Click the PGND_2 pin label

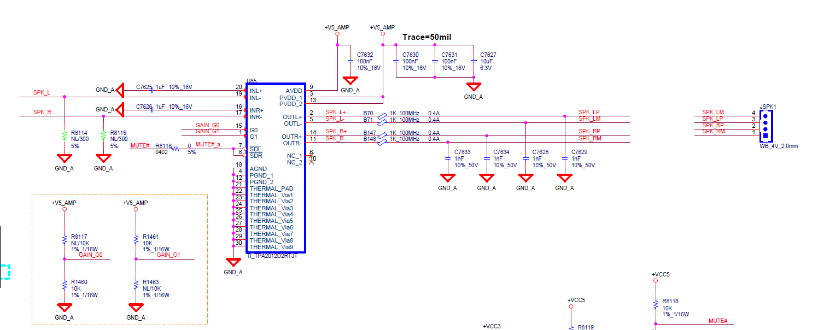tap(261, 182)
